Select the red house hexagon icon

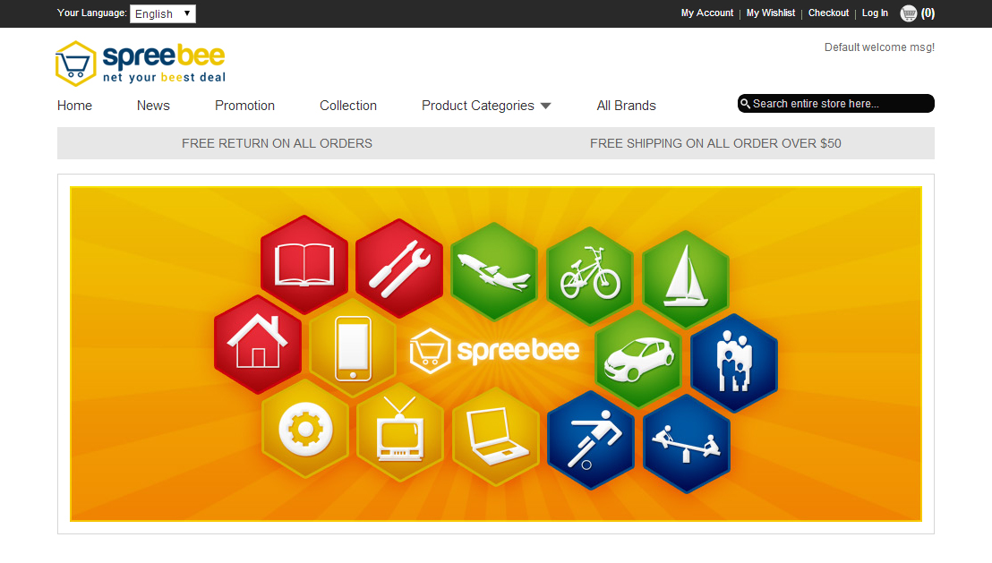(258, 344)
